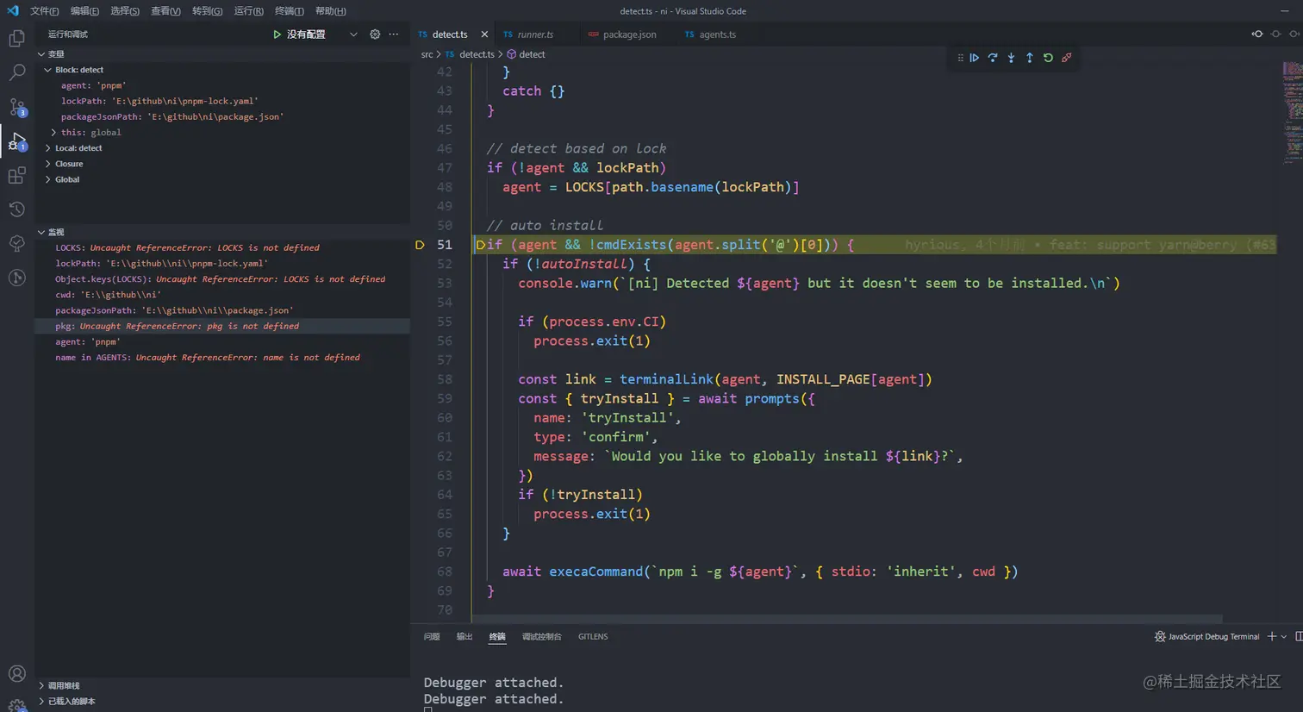
Task: Open the Search view in activity bar
Action: click(x=17, y=72)
